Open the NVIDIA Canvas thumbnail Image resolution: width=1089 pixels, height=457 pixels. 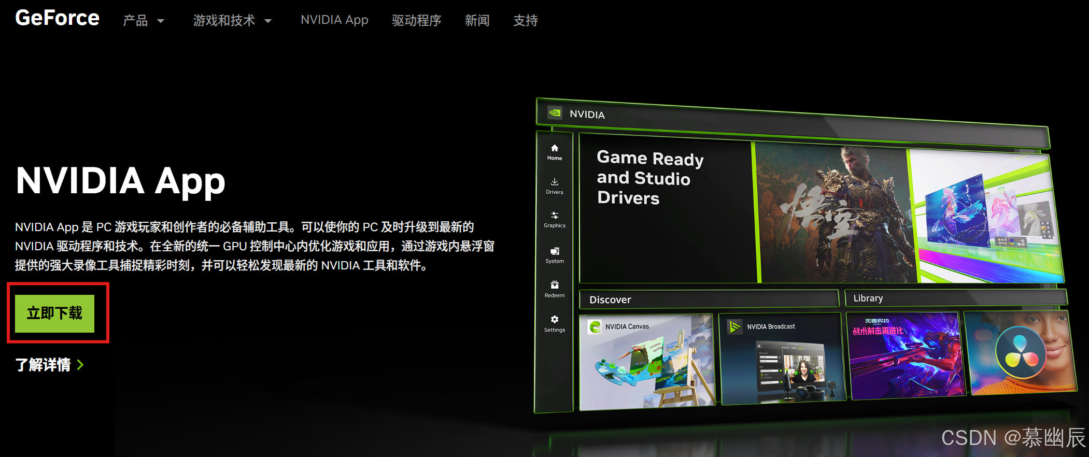point(647,362)
